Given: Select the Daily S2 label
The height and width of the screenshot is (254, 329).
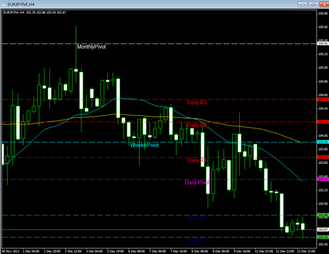Looking at the screenshot, I should point(197,240).
